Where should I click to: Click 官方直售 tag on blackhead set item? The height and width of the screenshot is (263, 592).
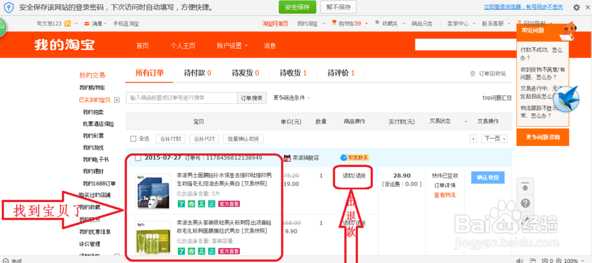(x=229, y=251)
